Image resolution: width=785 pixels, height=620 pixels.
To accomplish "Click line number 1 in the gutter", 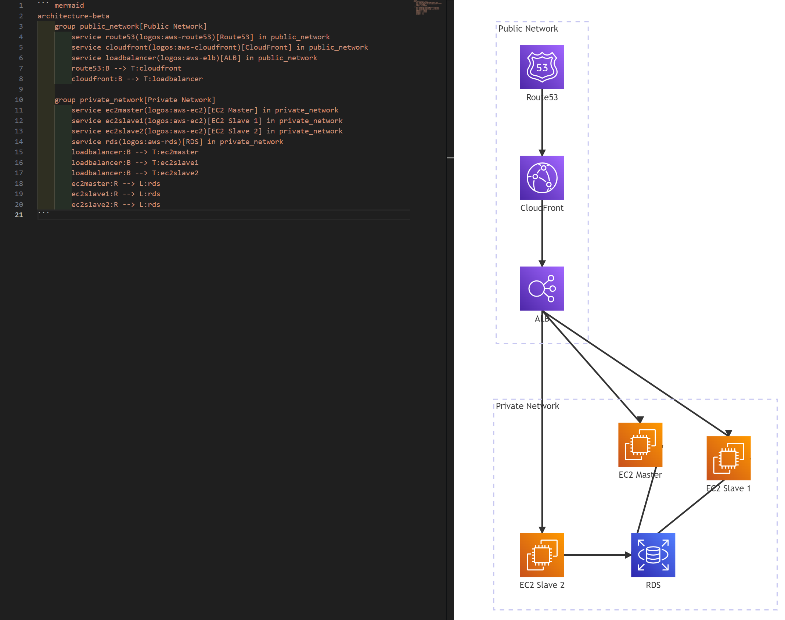I will pyautogui.click(x=21, y=6).
